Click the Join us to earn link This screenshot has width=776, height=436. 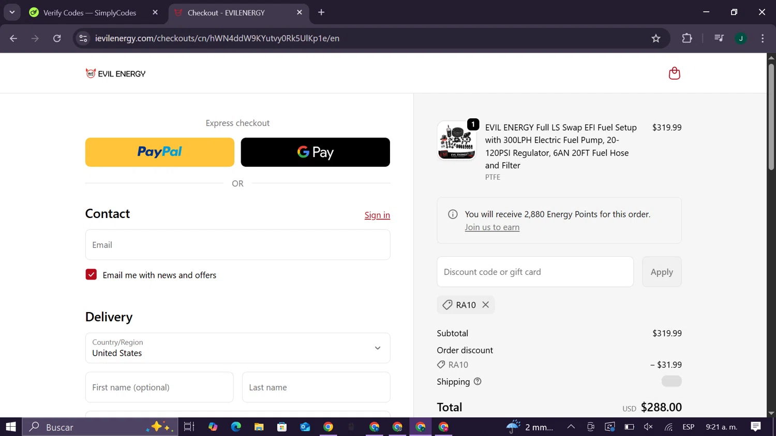(x=492, y=227)
